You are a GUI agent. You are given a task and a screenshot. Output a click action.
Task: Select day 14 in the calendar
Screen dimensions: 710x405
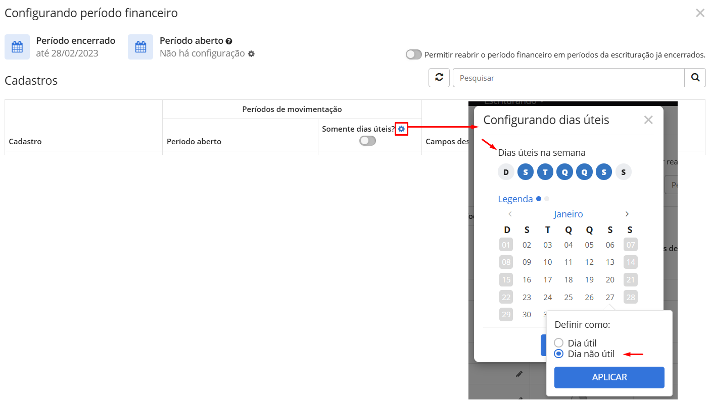click(631, 262)
